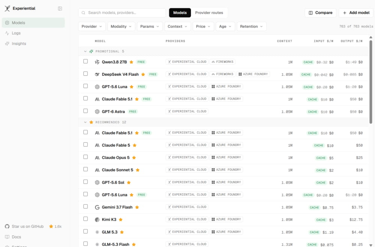Click the GPT-6 Astra OpenAI logo

(x=97, y=111)
